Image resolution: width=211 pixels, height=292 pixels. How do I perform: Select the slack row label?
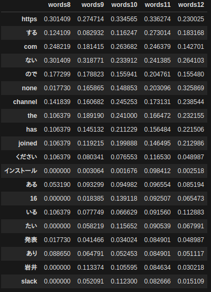coord(29,281)
